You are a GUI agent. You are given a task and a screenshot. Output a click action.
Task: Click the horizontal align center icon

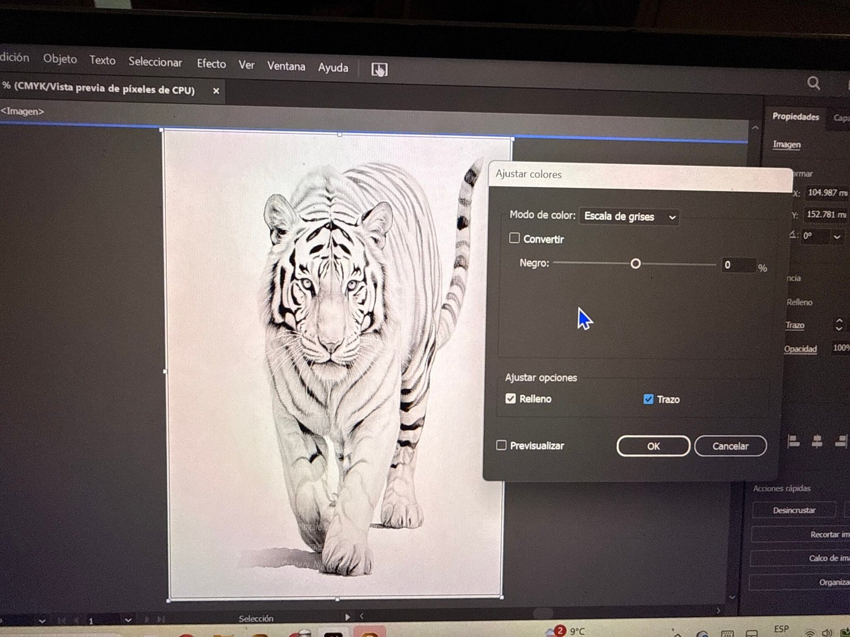click(x=817, y=441)
